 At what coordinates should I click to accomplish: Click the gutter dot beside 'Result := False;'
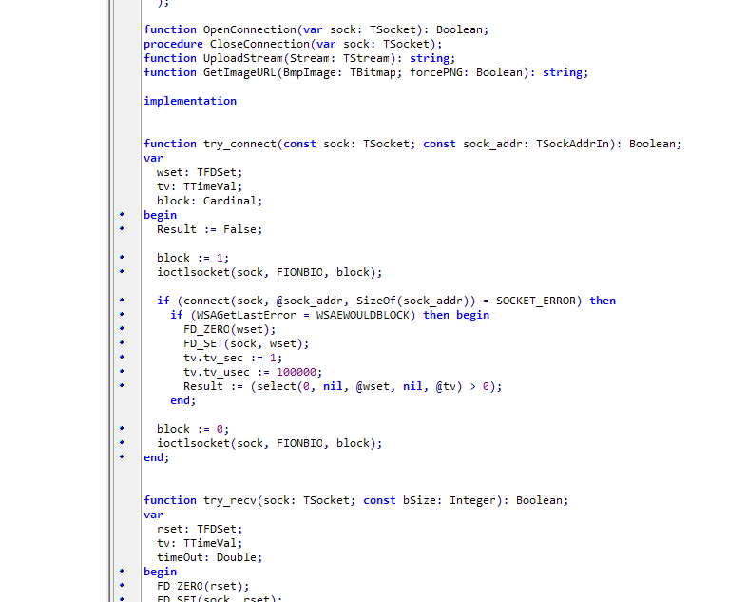[x=122, y=228]
